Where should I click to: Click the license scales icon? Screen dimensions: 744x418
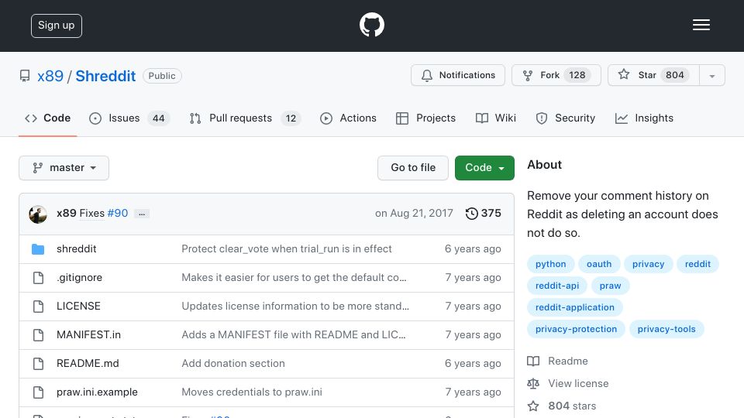click(x=533, y=383)
